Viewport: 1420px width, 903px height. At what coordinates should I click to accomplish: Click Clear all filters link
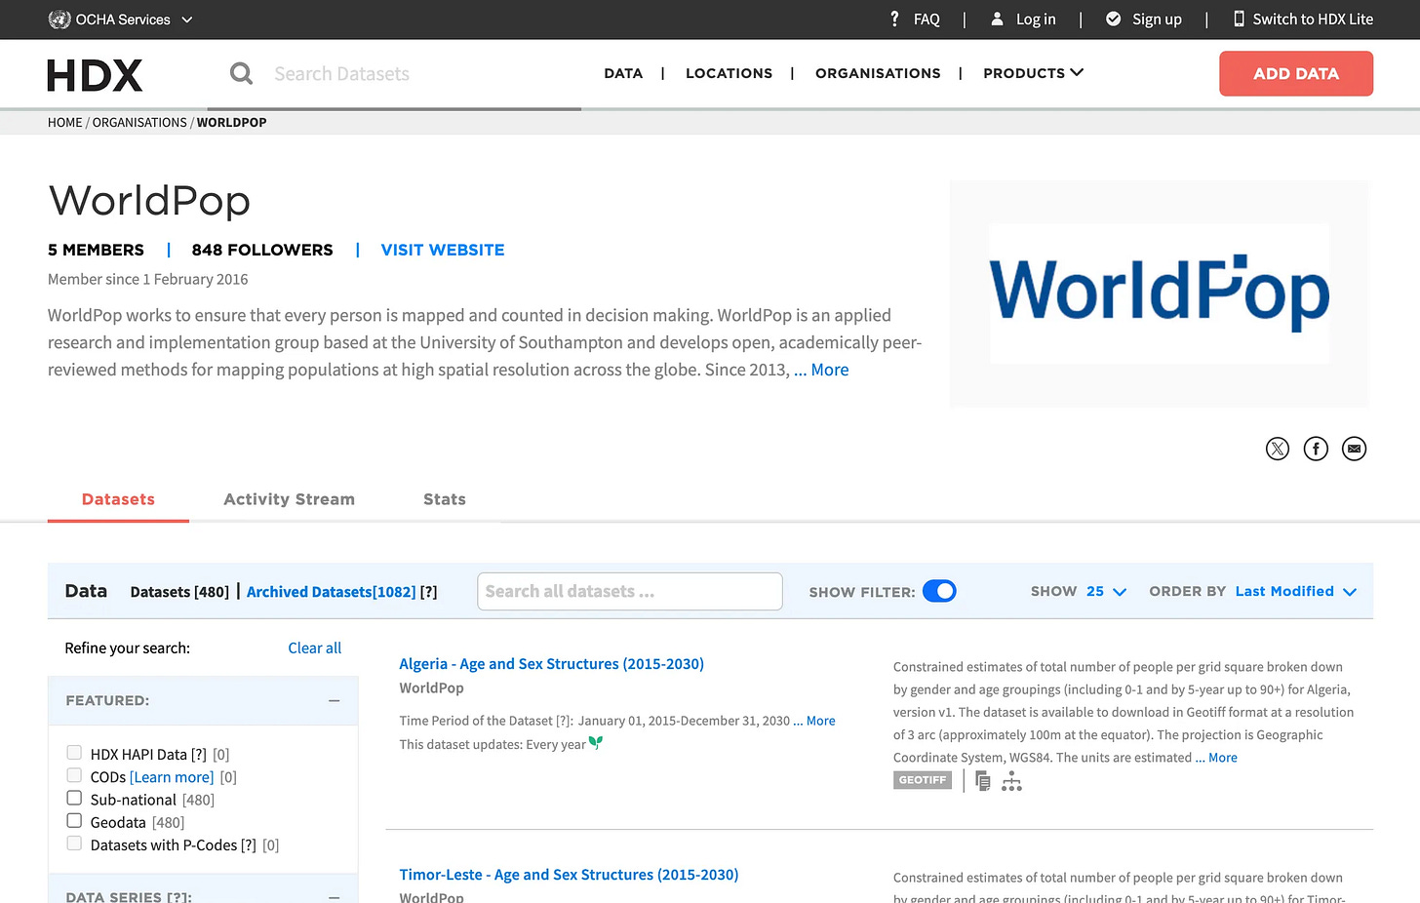tap(314, 648)
